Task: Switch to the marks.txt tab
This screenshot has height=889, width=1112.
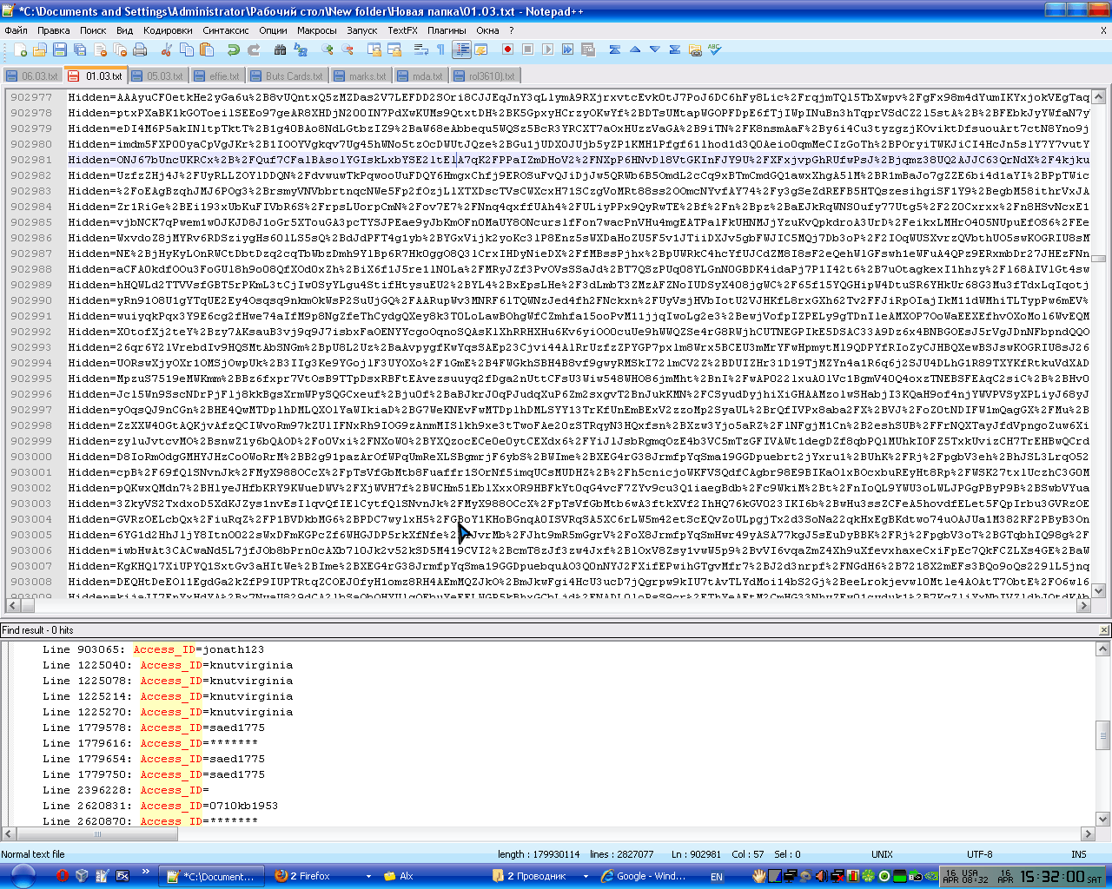Action: click(361, 76)
